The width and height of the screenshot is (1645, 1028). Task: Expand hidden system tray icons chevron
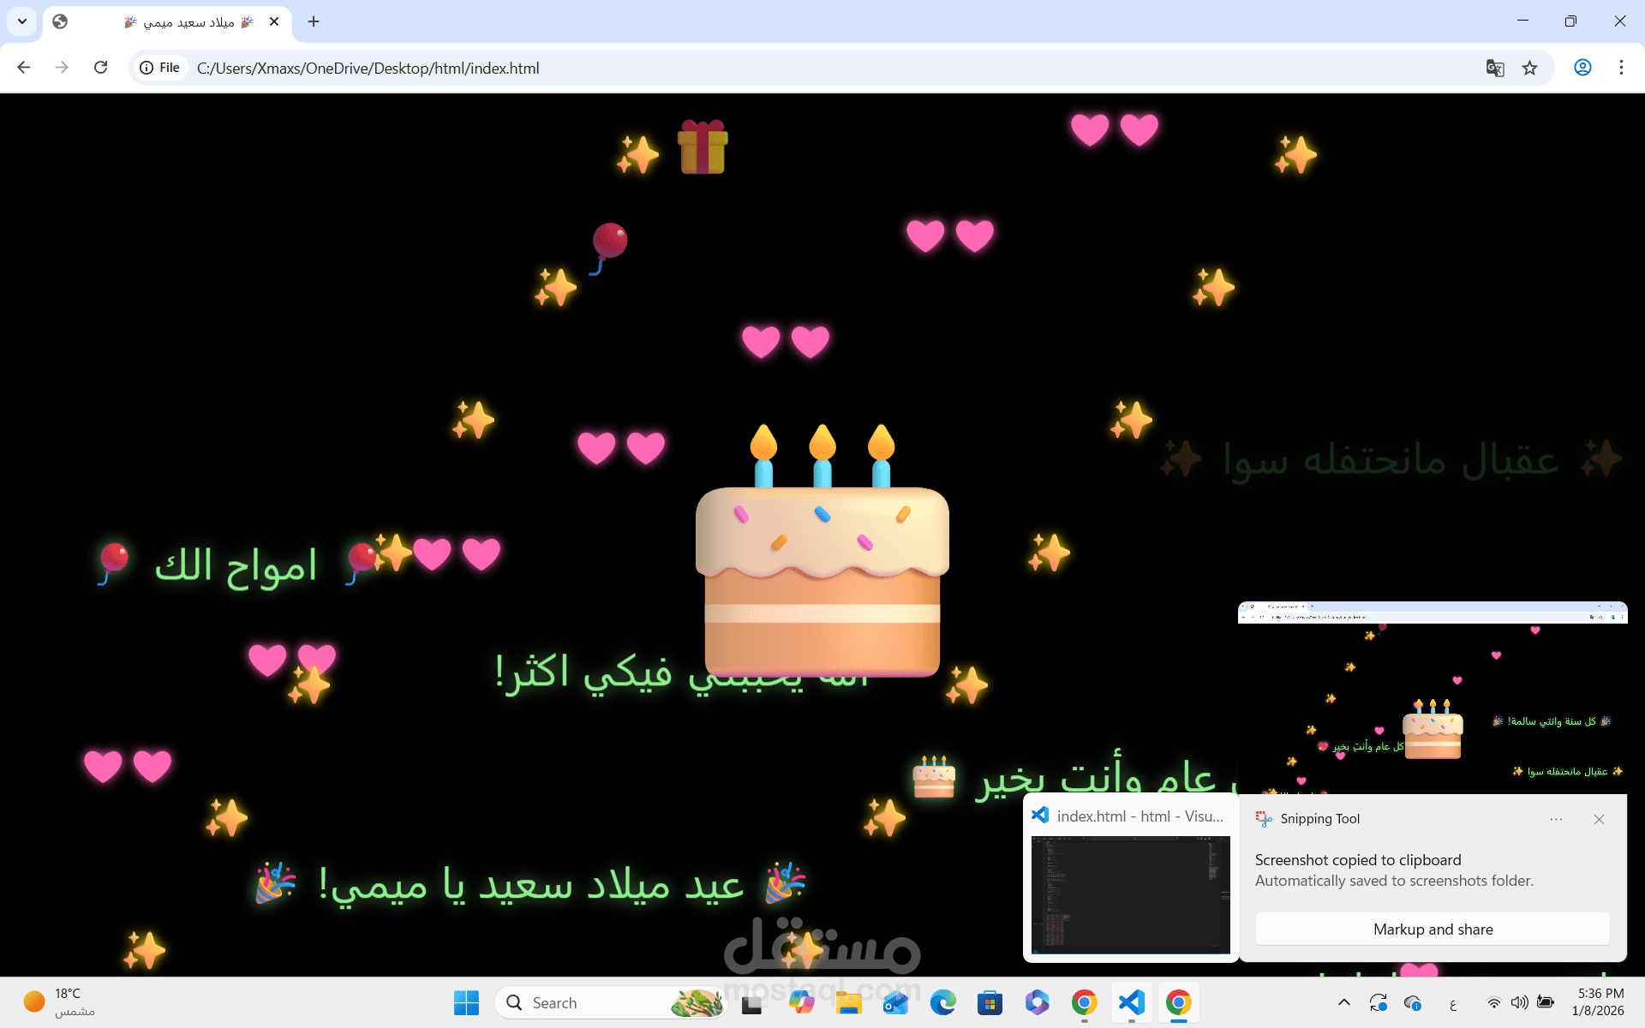coord(1343,1002)
